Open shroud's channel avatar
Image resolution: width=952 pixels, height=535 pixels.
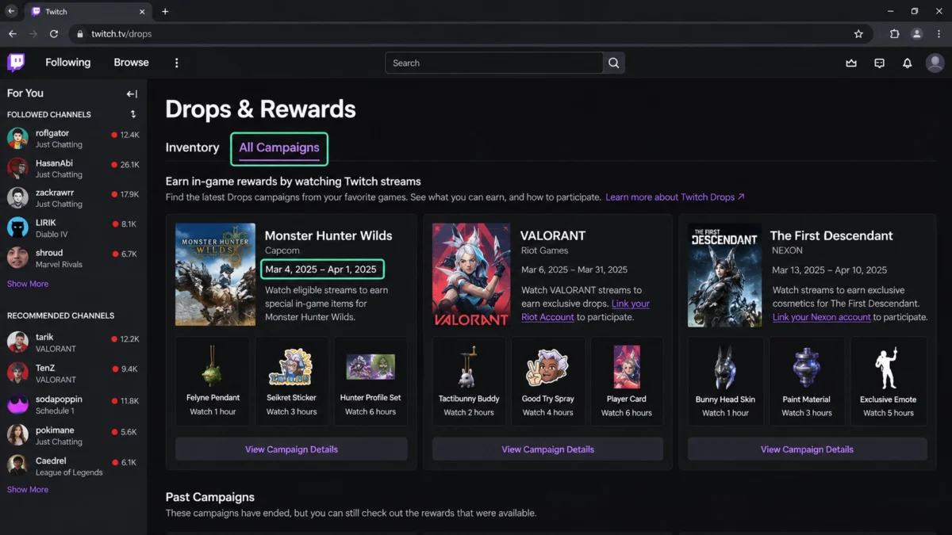[18, 258]
